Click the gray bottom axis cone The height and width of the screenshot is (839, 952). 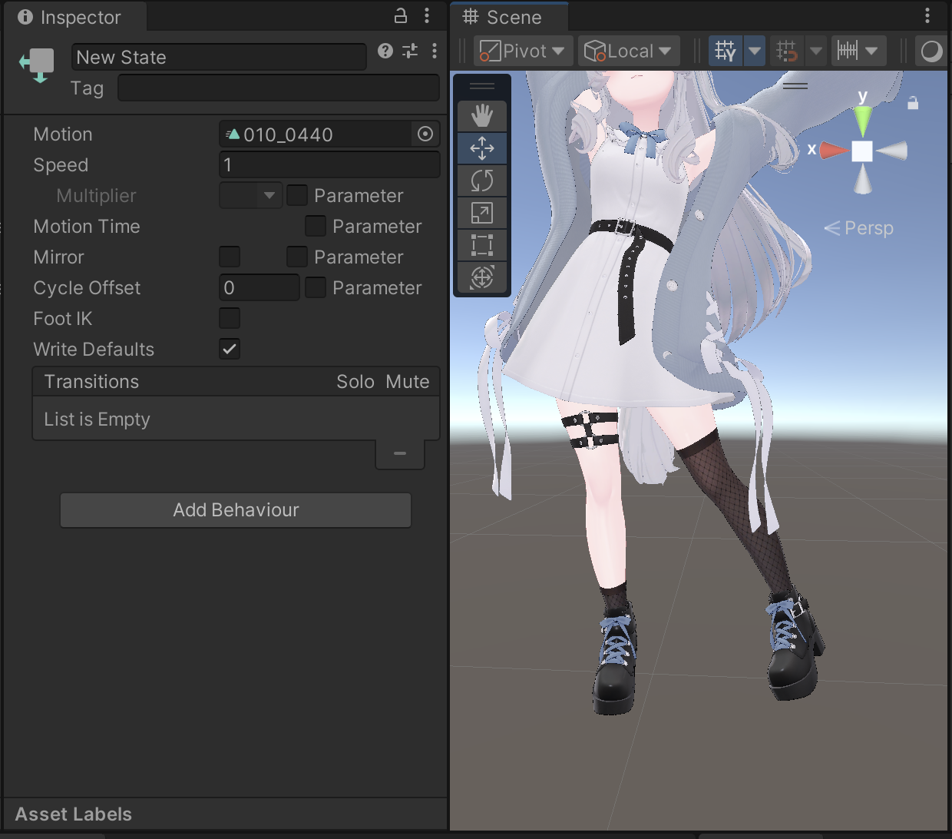tap(863, 179)
